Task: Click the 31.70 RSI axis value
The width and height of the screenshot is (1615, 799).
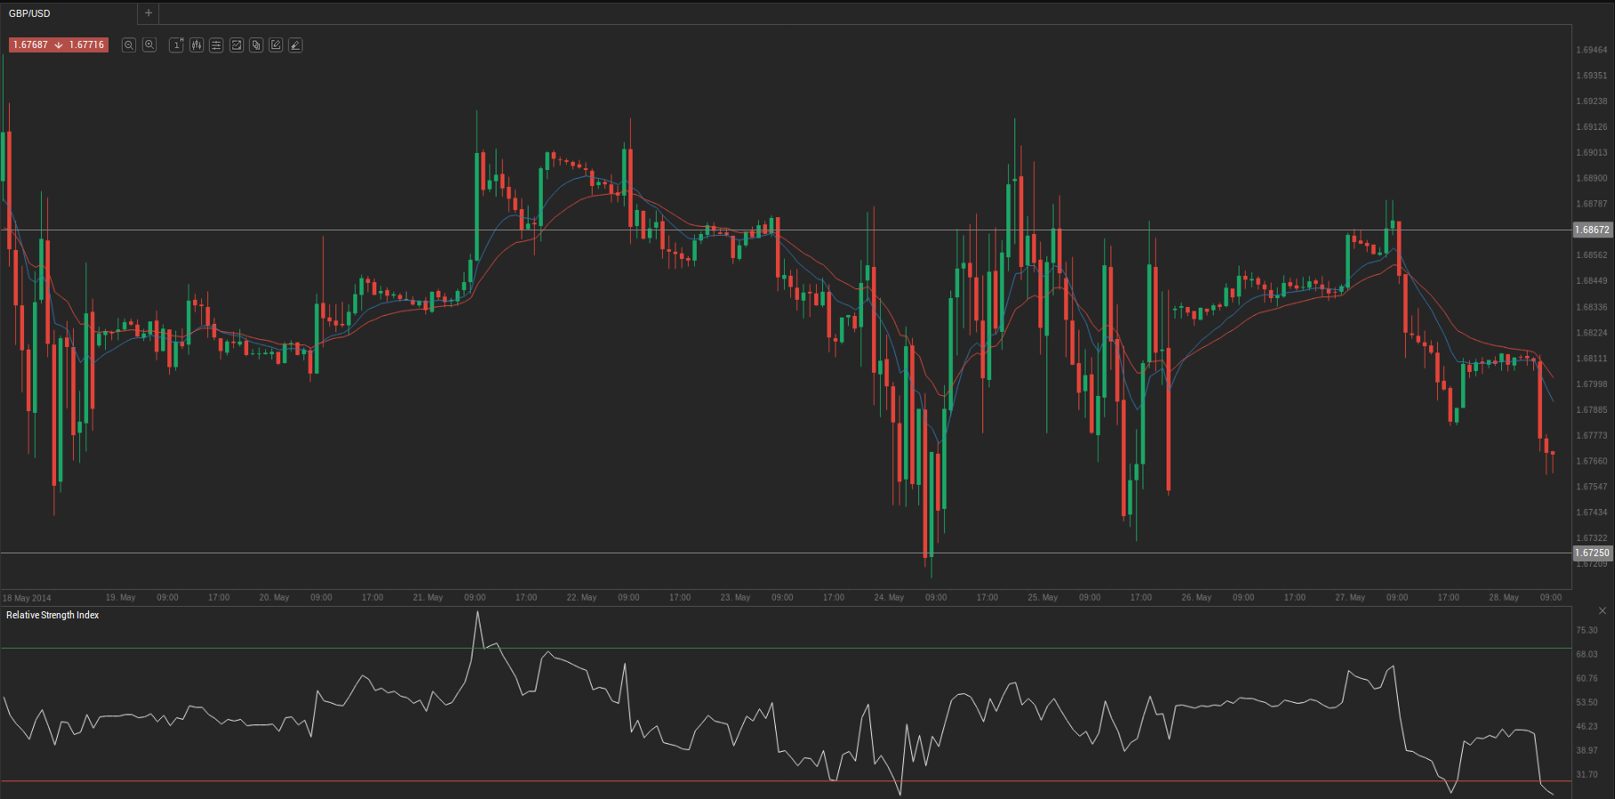Action: (x=1587, y=774)
